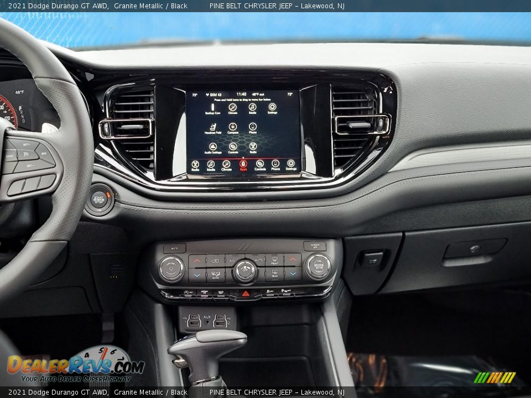Viewport: 531px width, 398px height.
Task: Open the Compass app
Action: (x=233, y=129)
